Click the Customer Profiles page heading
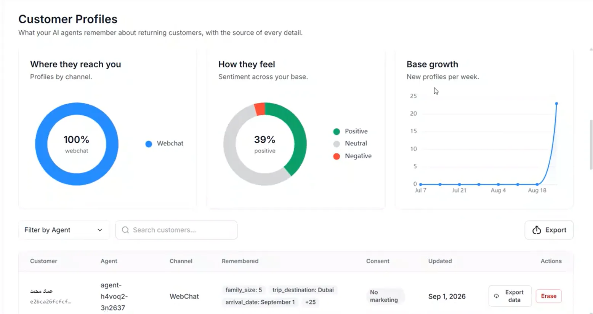The width and height of the screenshot is (593, 314). (x=68, y=19)
